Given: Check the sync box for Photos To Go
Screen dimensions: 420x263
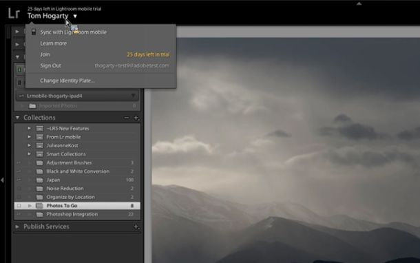Looking at the screenshot, I should 19,206.
